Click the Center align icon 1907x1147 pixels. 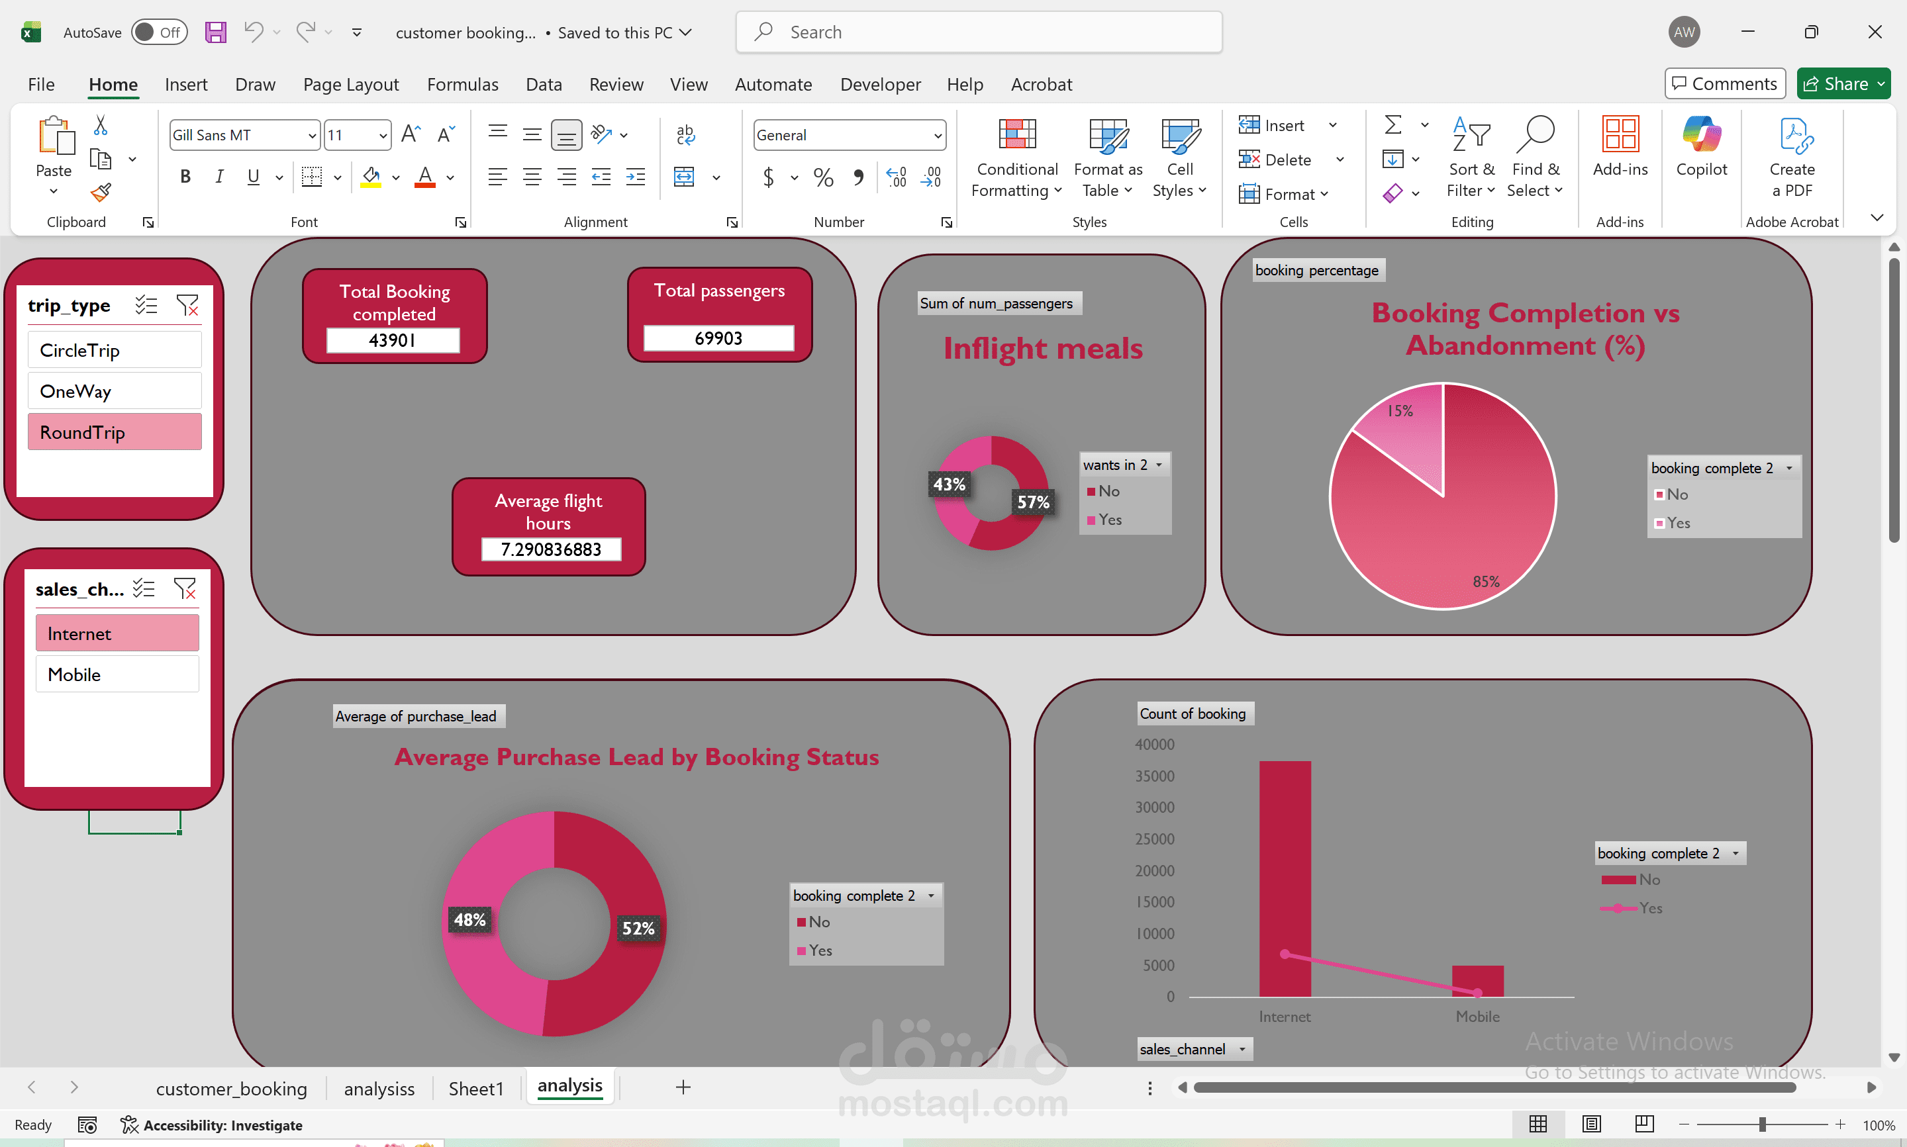point(532,177)
